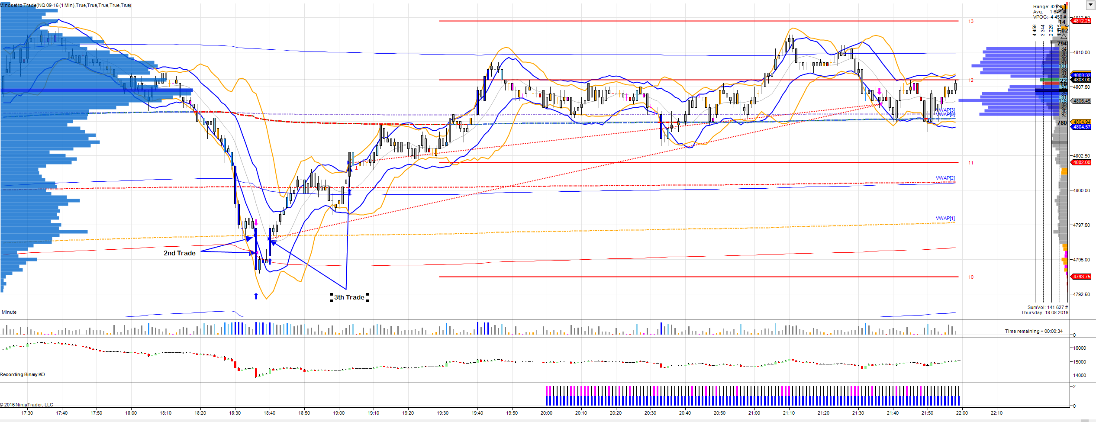
Task: Click the red level label "12"
Action: 971,80
